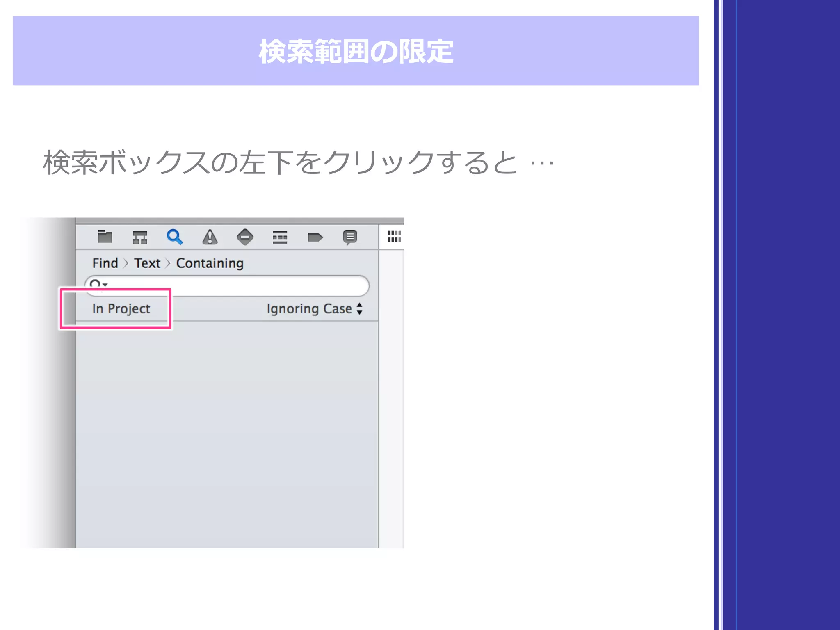Image resolution: width=840 pixels, height=630 pixels.
Task: Open the search field magnifier options menu
Action: pos(98,284)
